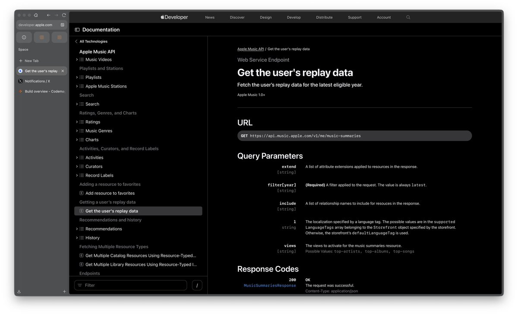This screenshot has width=518, height=315.
Task: Click the plus icon at the sidebar bottom
Action: 64,292
